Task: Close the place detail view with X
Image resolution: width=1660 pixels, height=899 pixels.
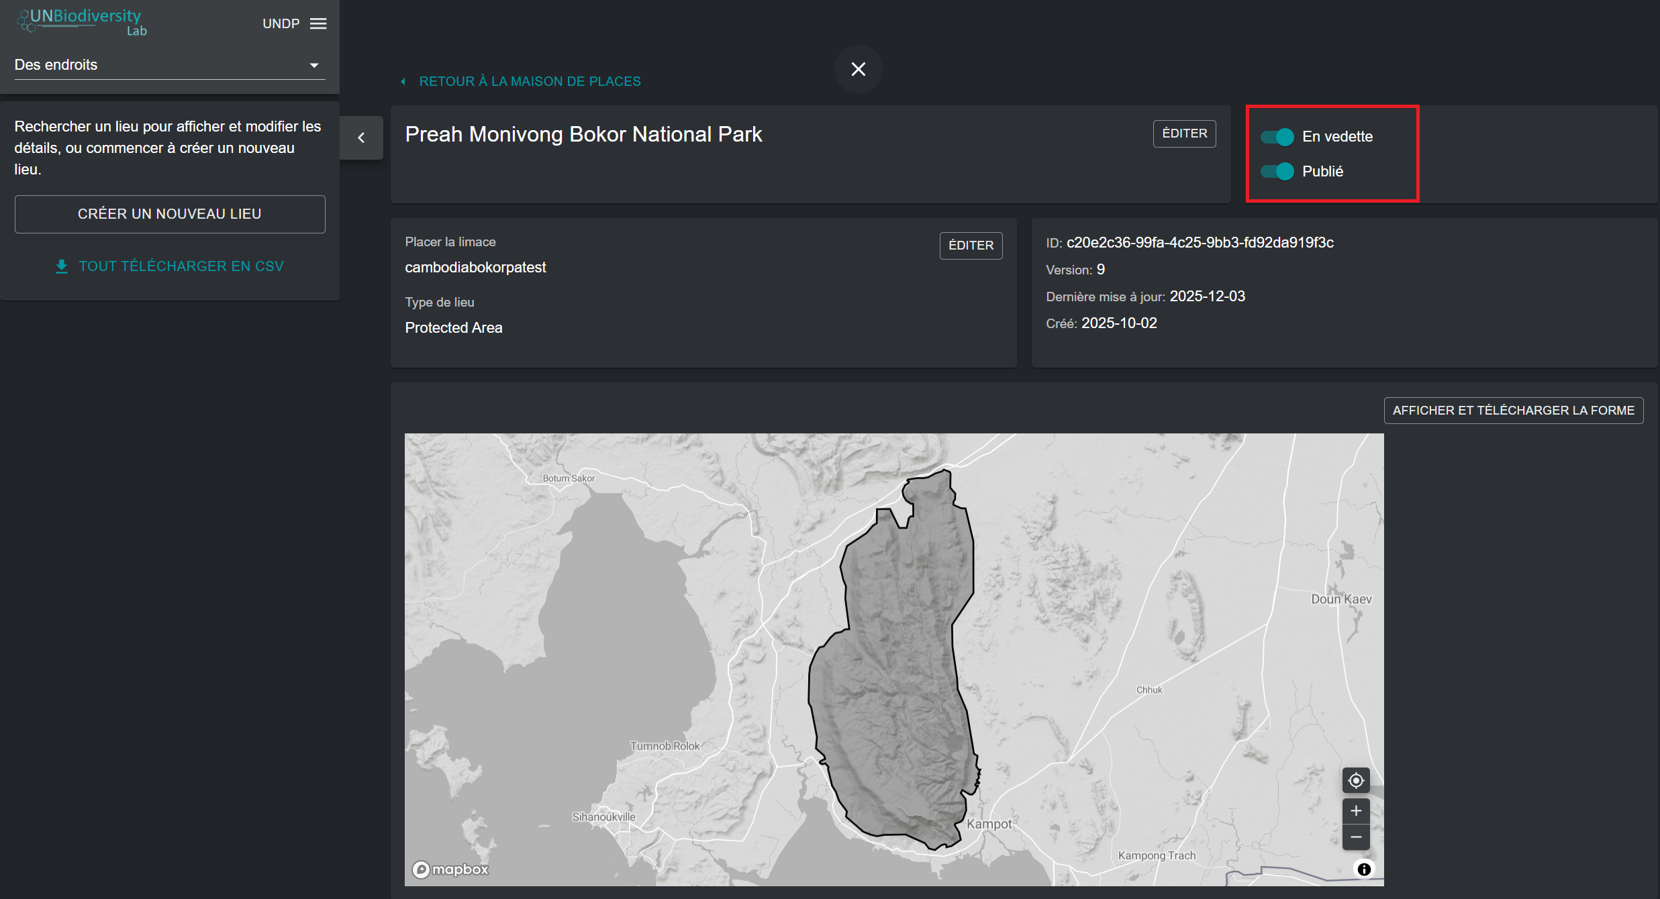Action: (858, 69)
